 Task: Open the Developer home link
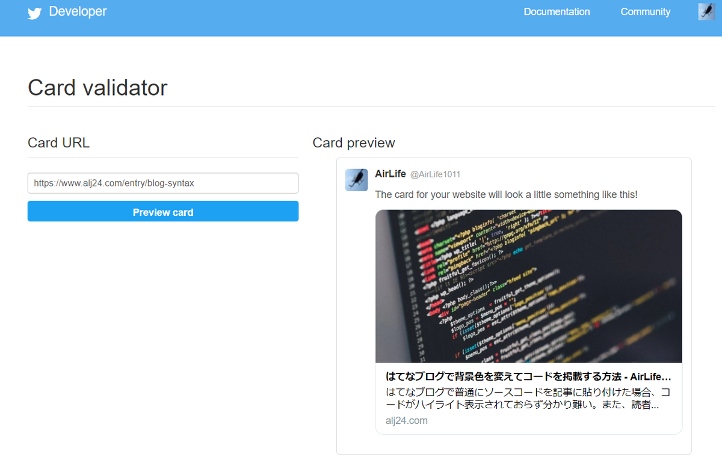coord(78,11)
